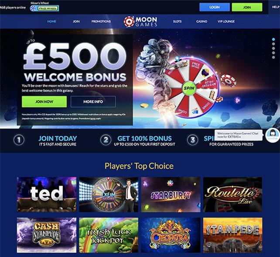Open the Cleopatra game thumbnail
The width and height of the screenshot is (280, 257).
pyautogui.click(x=171, y=235)
